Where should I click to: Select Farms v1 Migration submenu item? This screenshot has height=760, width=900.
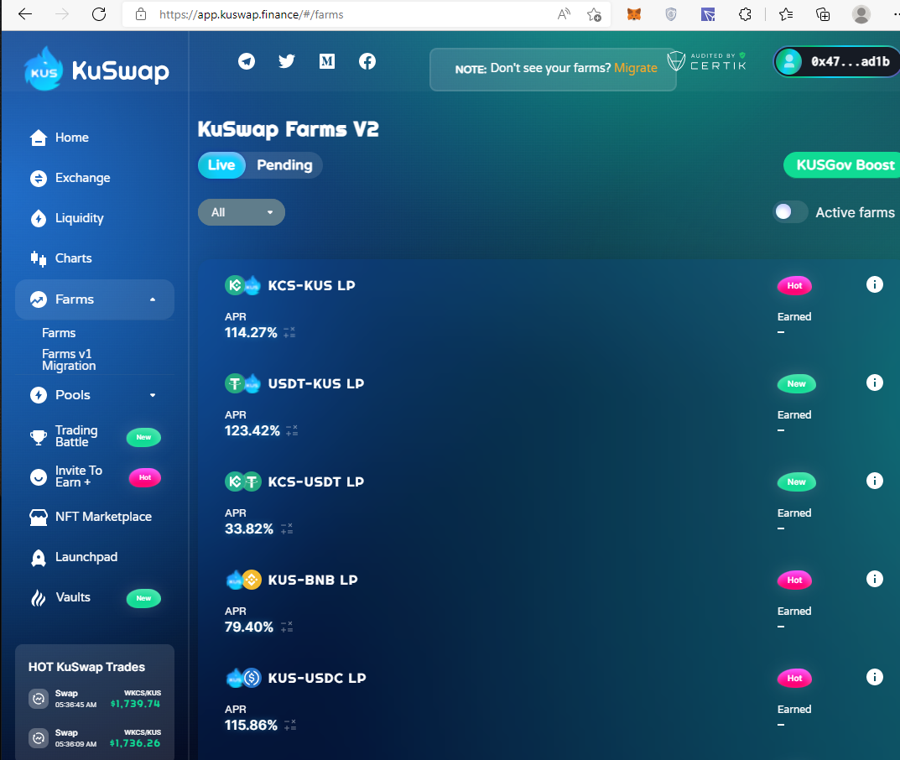click(69, 360)
